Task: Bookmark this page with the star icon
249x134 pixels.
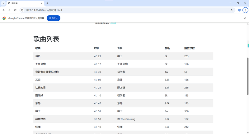Action: tap(231, 10)
